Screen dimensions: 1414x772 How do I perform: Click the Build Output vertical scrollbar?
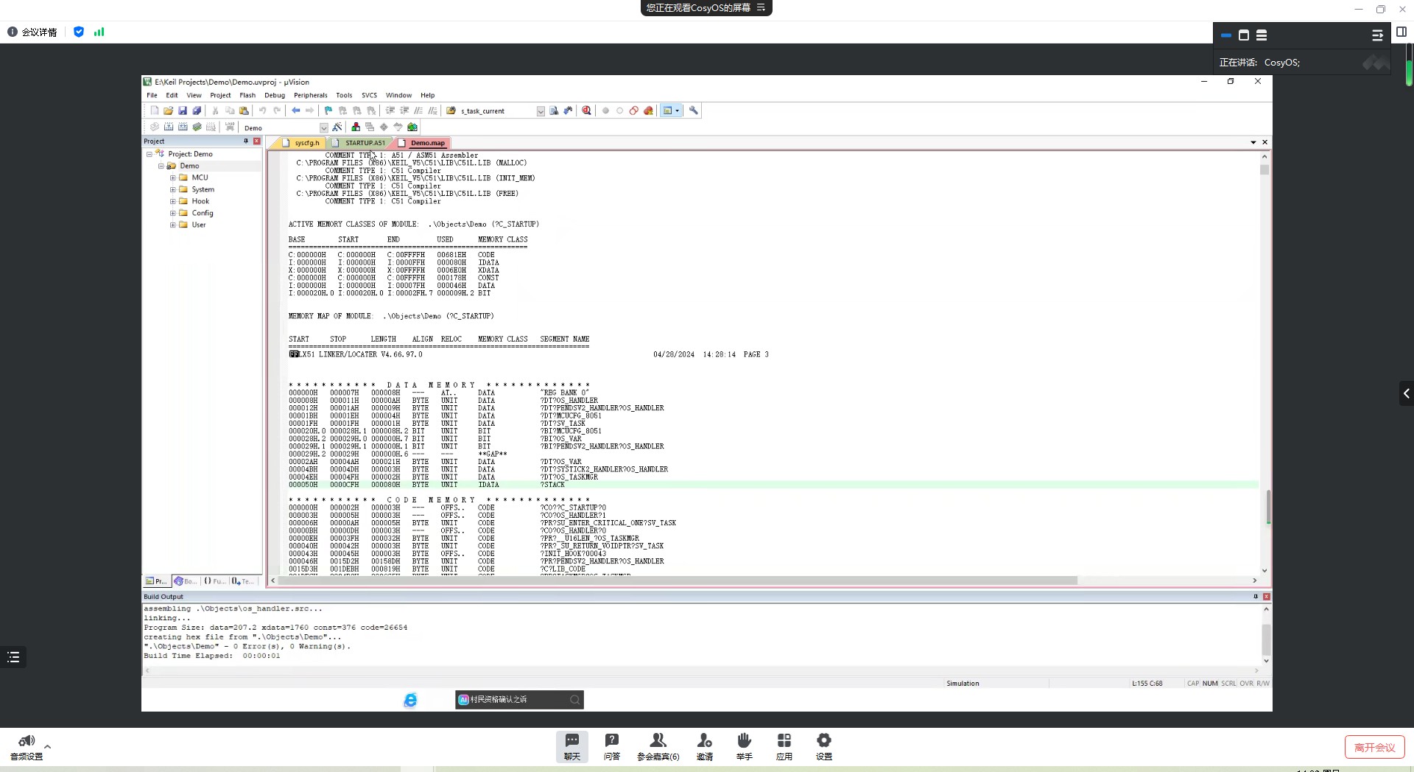coord(1266,639)
